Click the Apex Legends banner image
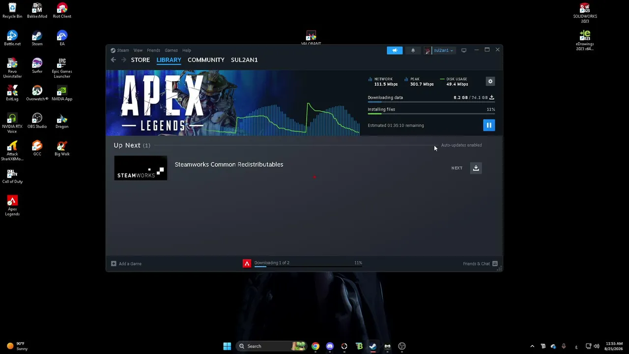Screen dimensions: 629x354 coord(233,103)
